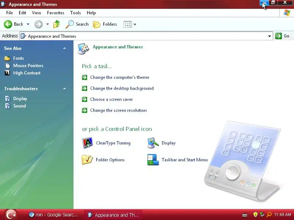Click the ClearType Tuning label
The width and height of the screenshot is (294, 220).
[x=113, y=143]
